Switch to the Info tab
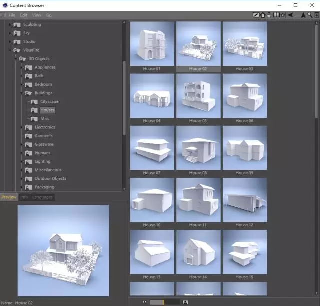 point(24,197)
